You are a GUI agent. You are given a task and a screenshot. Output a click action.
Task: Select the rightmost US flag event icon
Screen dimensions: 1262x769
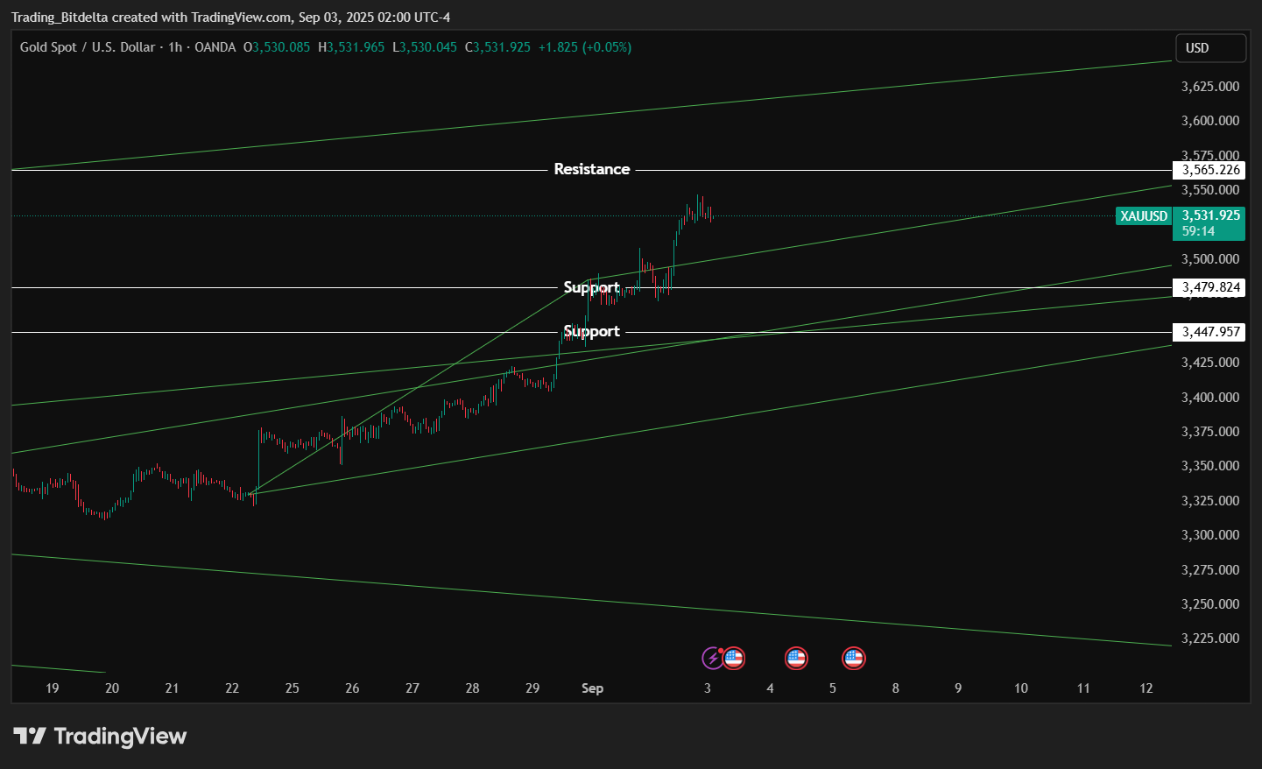click(x=854, y=658)
